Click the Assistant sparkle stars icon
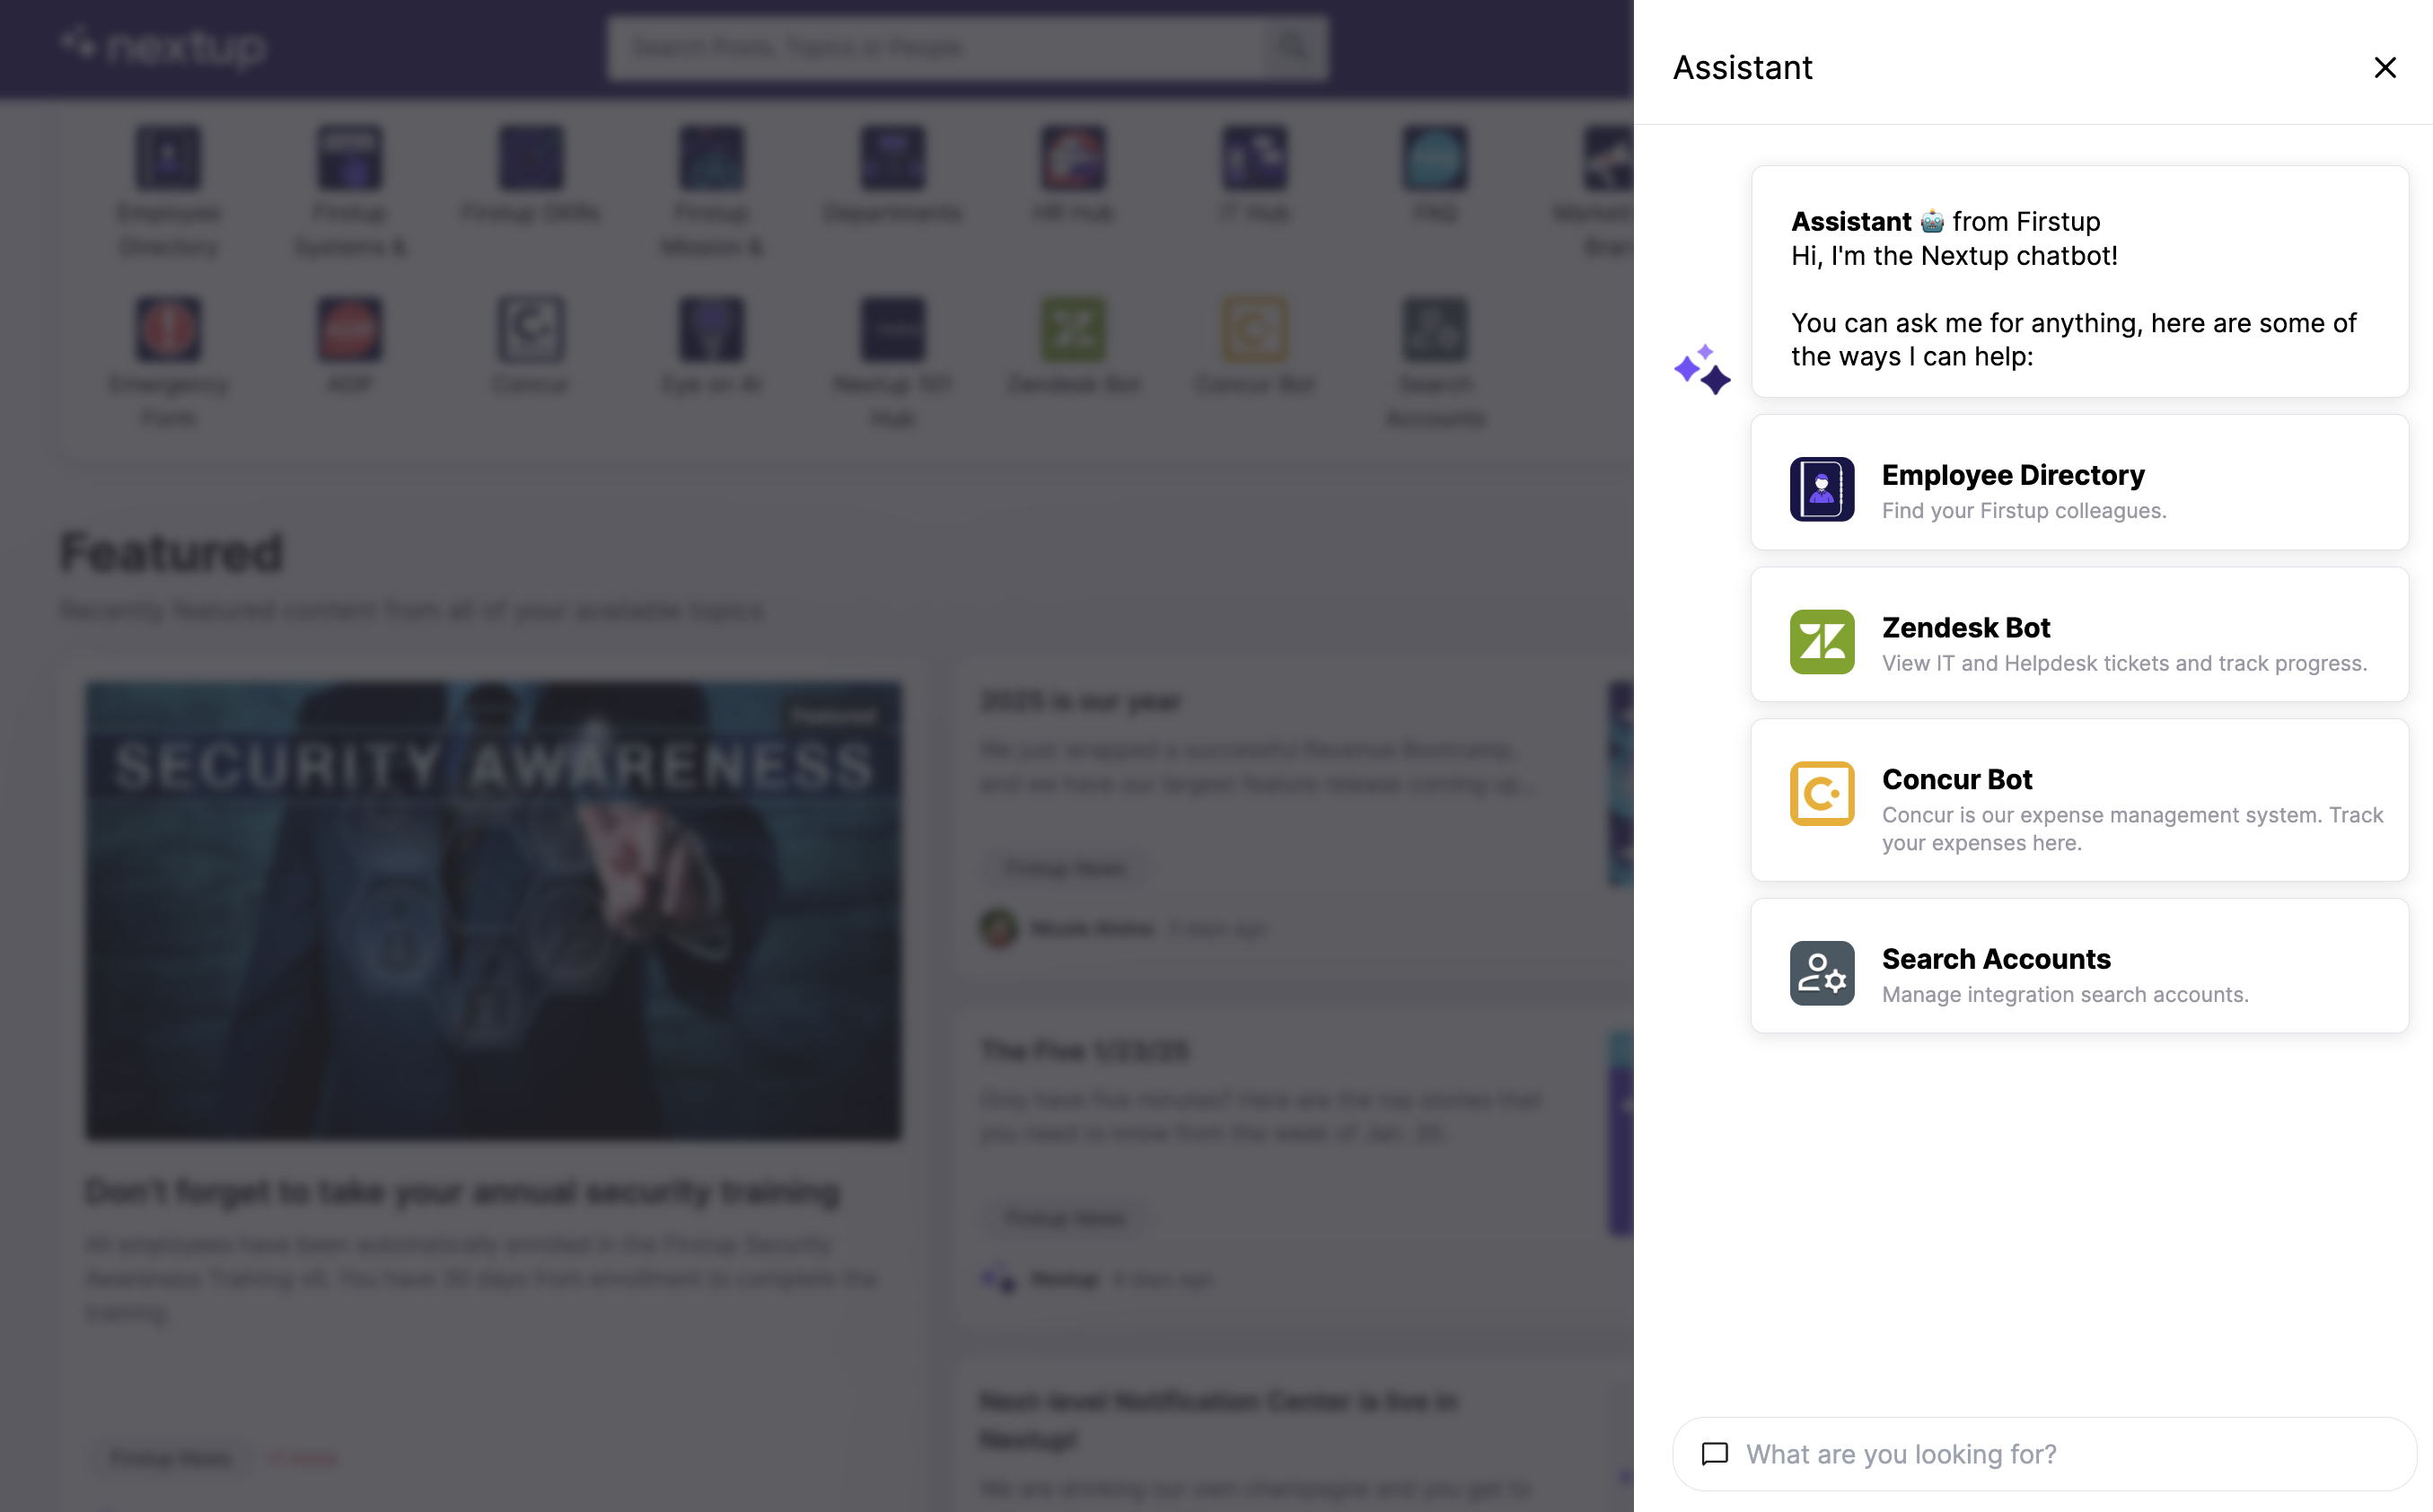2433x1512 pixels. pos(1701,369)
